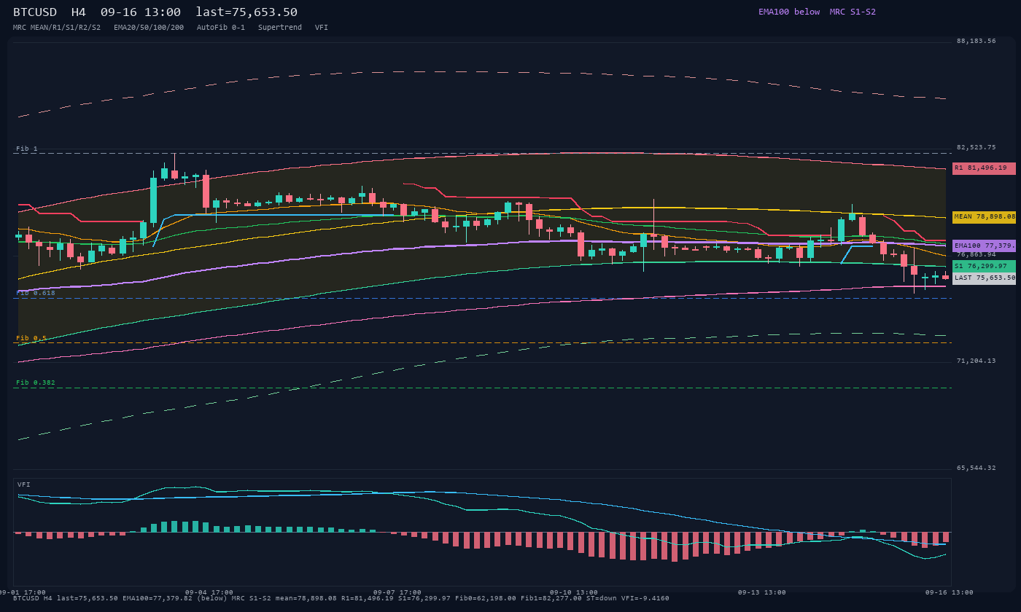Click the 'EMA20/50/100/200' indicator legend
The image size is (1021, 612).
tap(149, 28)
